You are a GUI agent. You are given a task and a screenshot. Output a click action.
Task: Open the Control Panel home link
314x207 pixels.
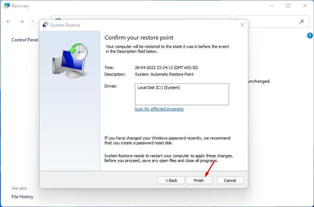(x=25, y=40)
